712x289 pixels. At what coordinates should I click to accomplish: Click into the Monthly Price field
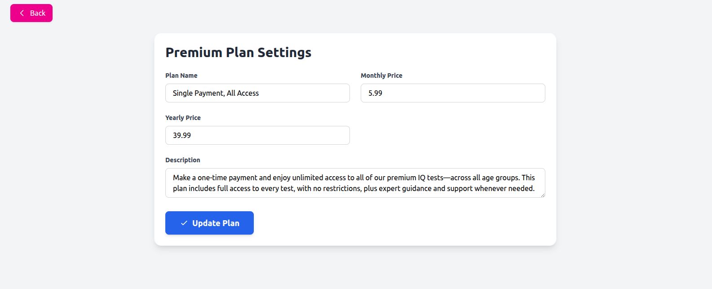tap(453, 93)
